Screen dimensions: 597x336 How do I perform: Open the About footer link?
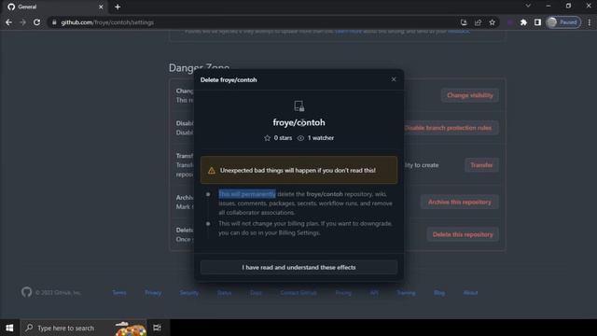(470, 292)
